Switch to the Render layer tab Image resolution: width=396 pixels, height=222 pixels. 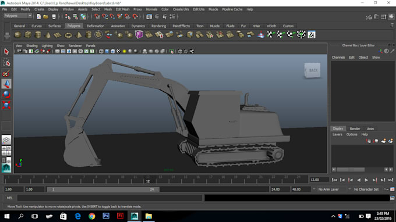coord(355,129)
